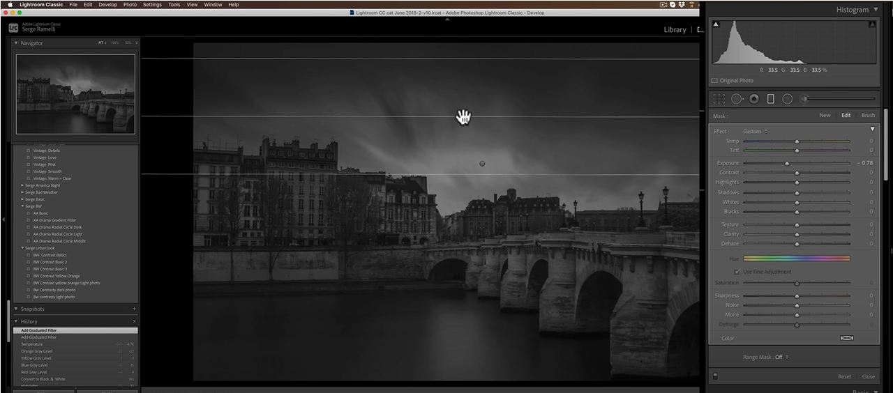The width and height of the screenshot is (893, 393).
Task: Click the Navigator preview thumbnail
Action: pyautogui.click(x=75, y=93)
